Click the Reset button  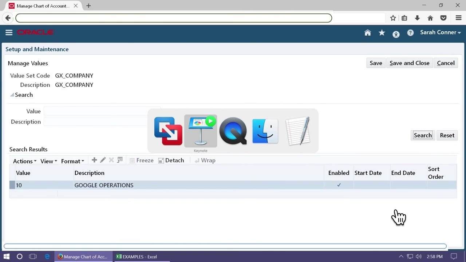pyautogui.click(x=447, y=135)
